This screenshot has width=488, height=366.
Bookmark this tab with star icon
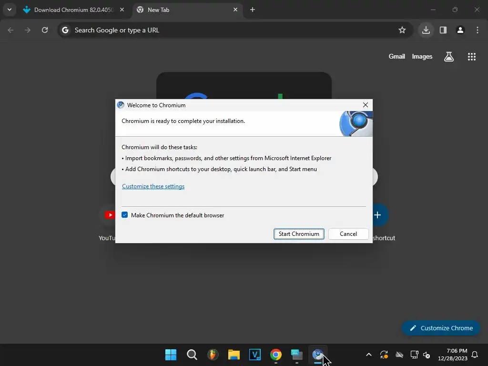(402, 30)
